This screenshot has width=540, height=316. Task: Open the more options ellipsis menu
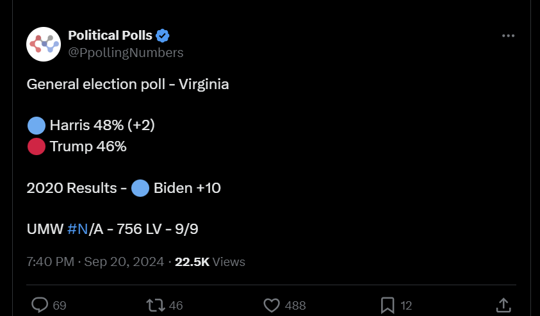pos(508,36)
